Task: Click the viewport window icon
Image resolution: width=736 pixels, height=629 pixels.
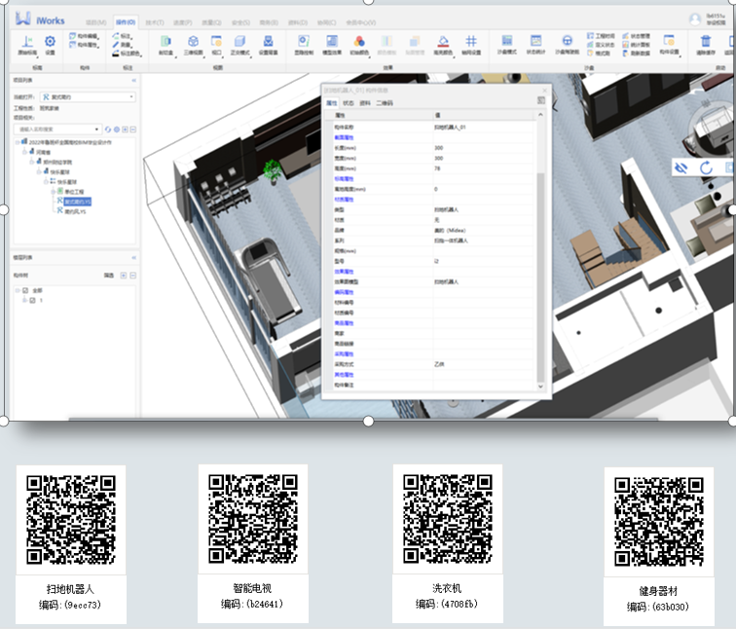Action: point(216,41)
